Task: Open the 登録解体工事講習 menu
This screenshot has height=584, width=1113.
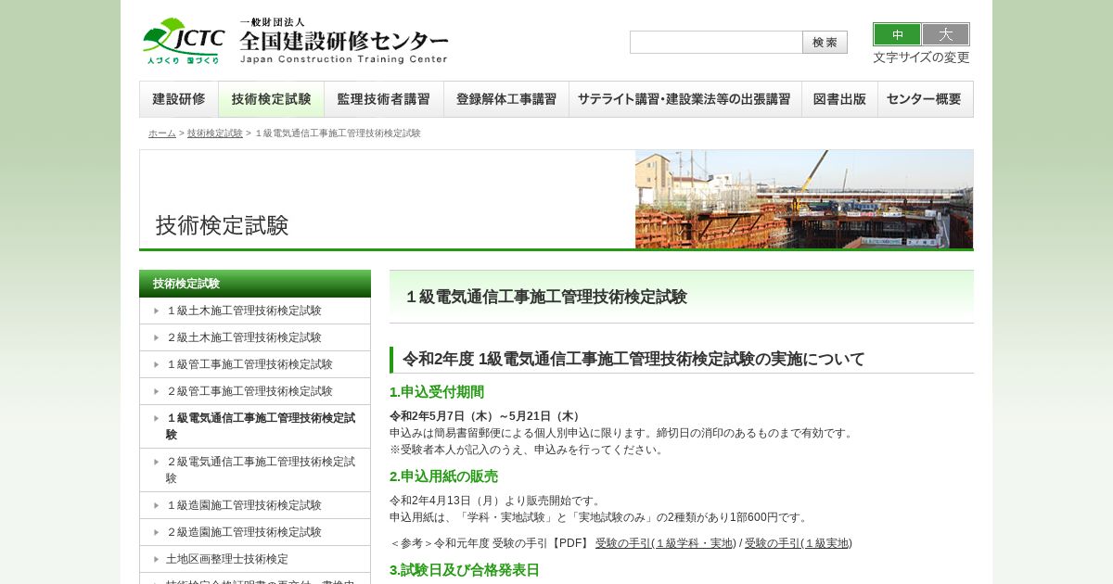Action: coord(506,99)
